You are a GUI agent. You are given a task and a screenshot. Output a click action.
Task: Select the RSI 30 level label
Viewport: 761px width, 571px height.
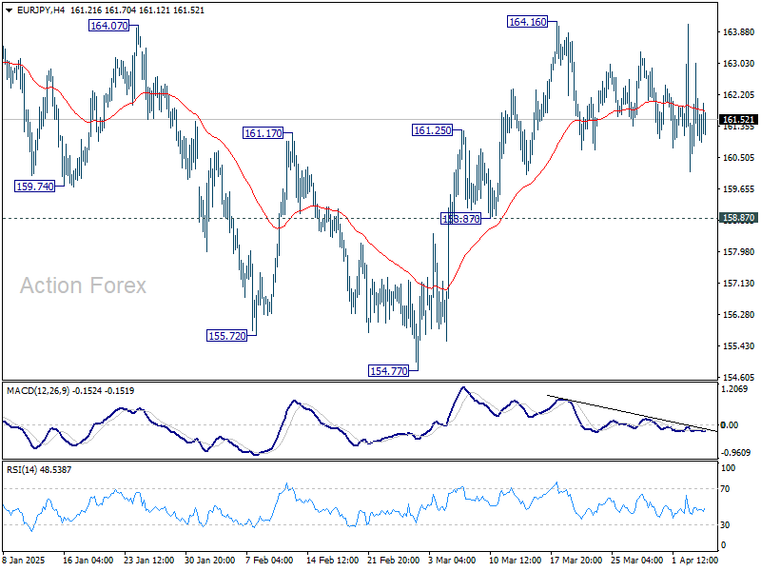(725, 525)
